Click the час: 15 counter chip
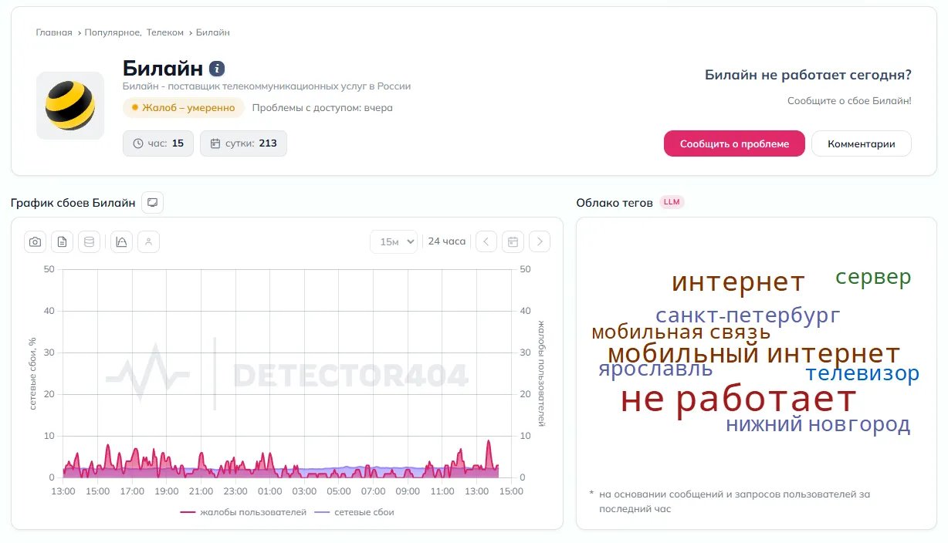 tap(158, 143)
